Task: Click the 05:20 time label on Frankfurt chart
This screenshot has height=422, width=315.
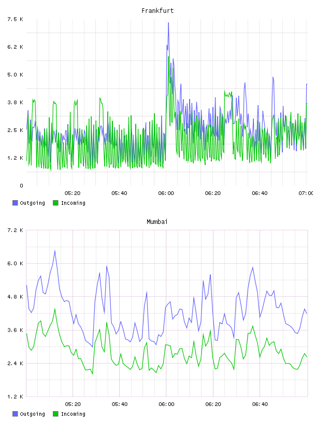Action: 73,193
